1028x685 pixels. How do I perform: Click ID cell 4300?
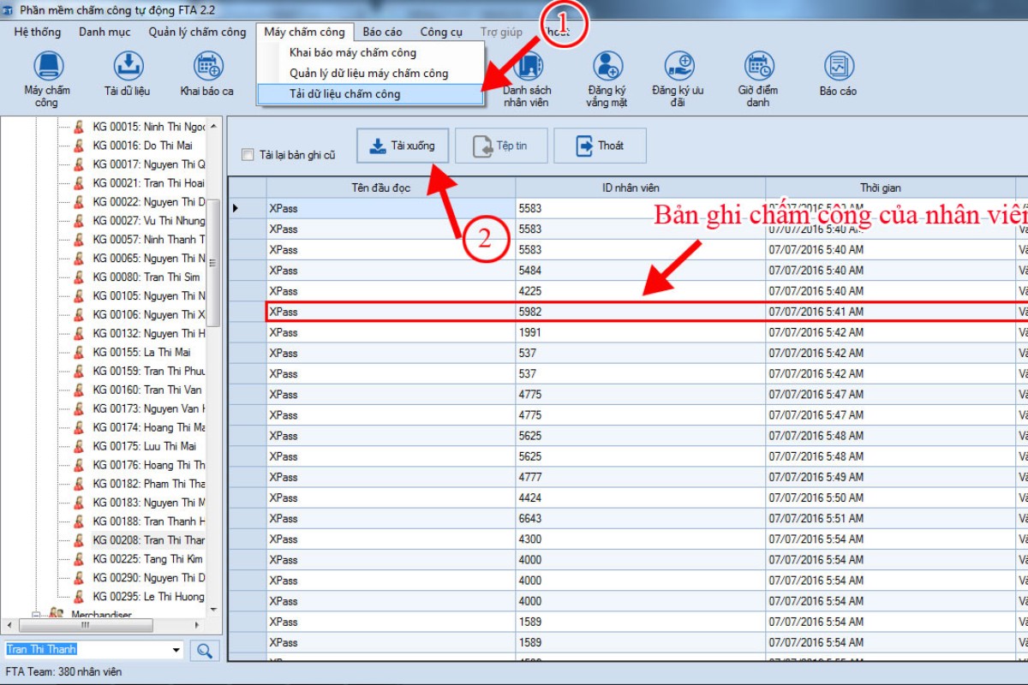[640, 539]
